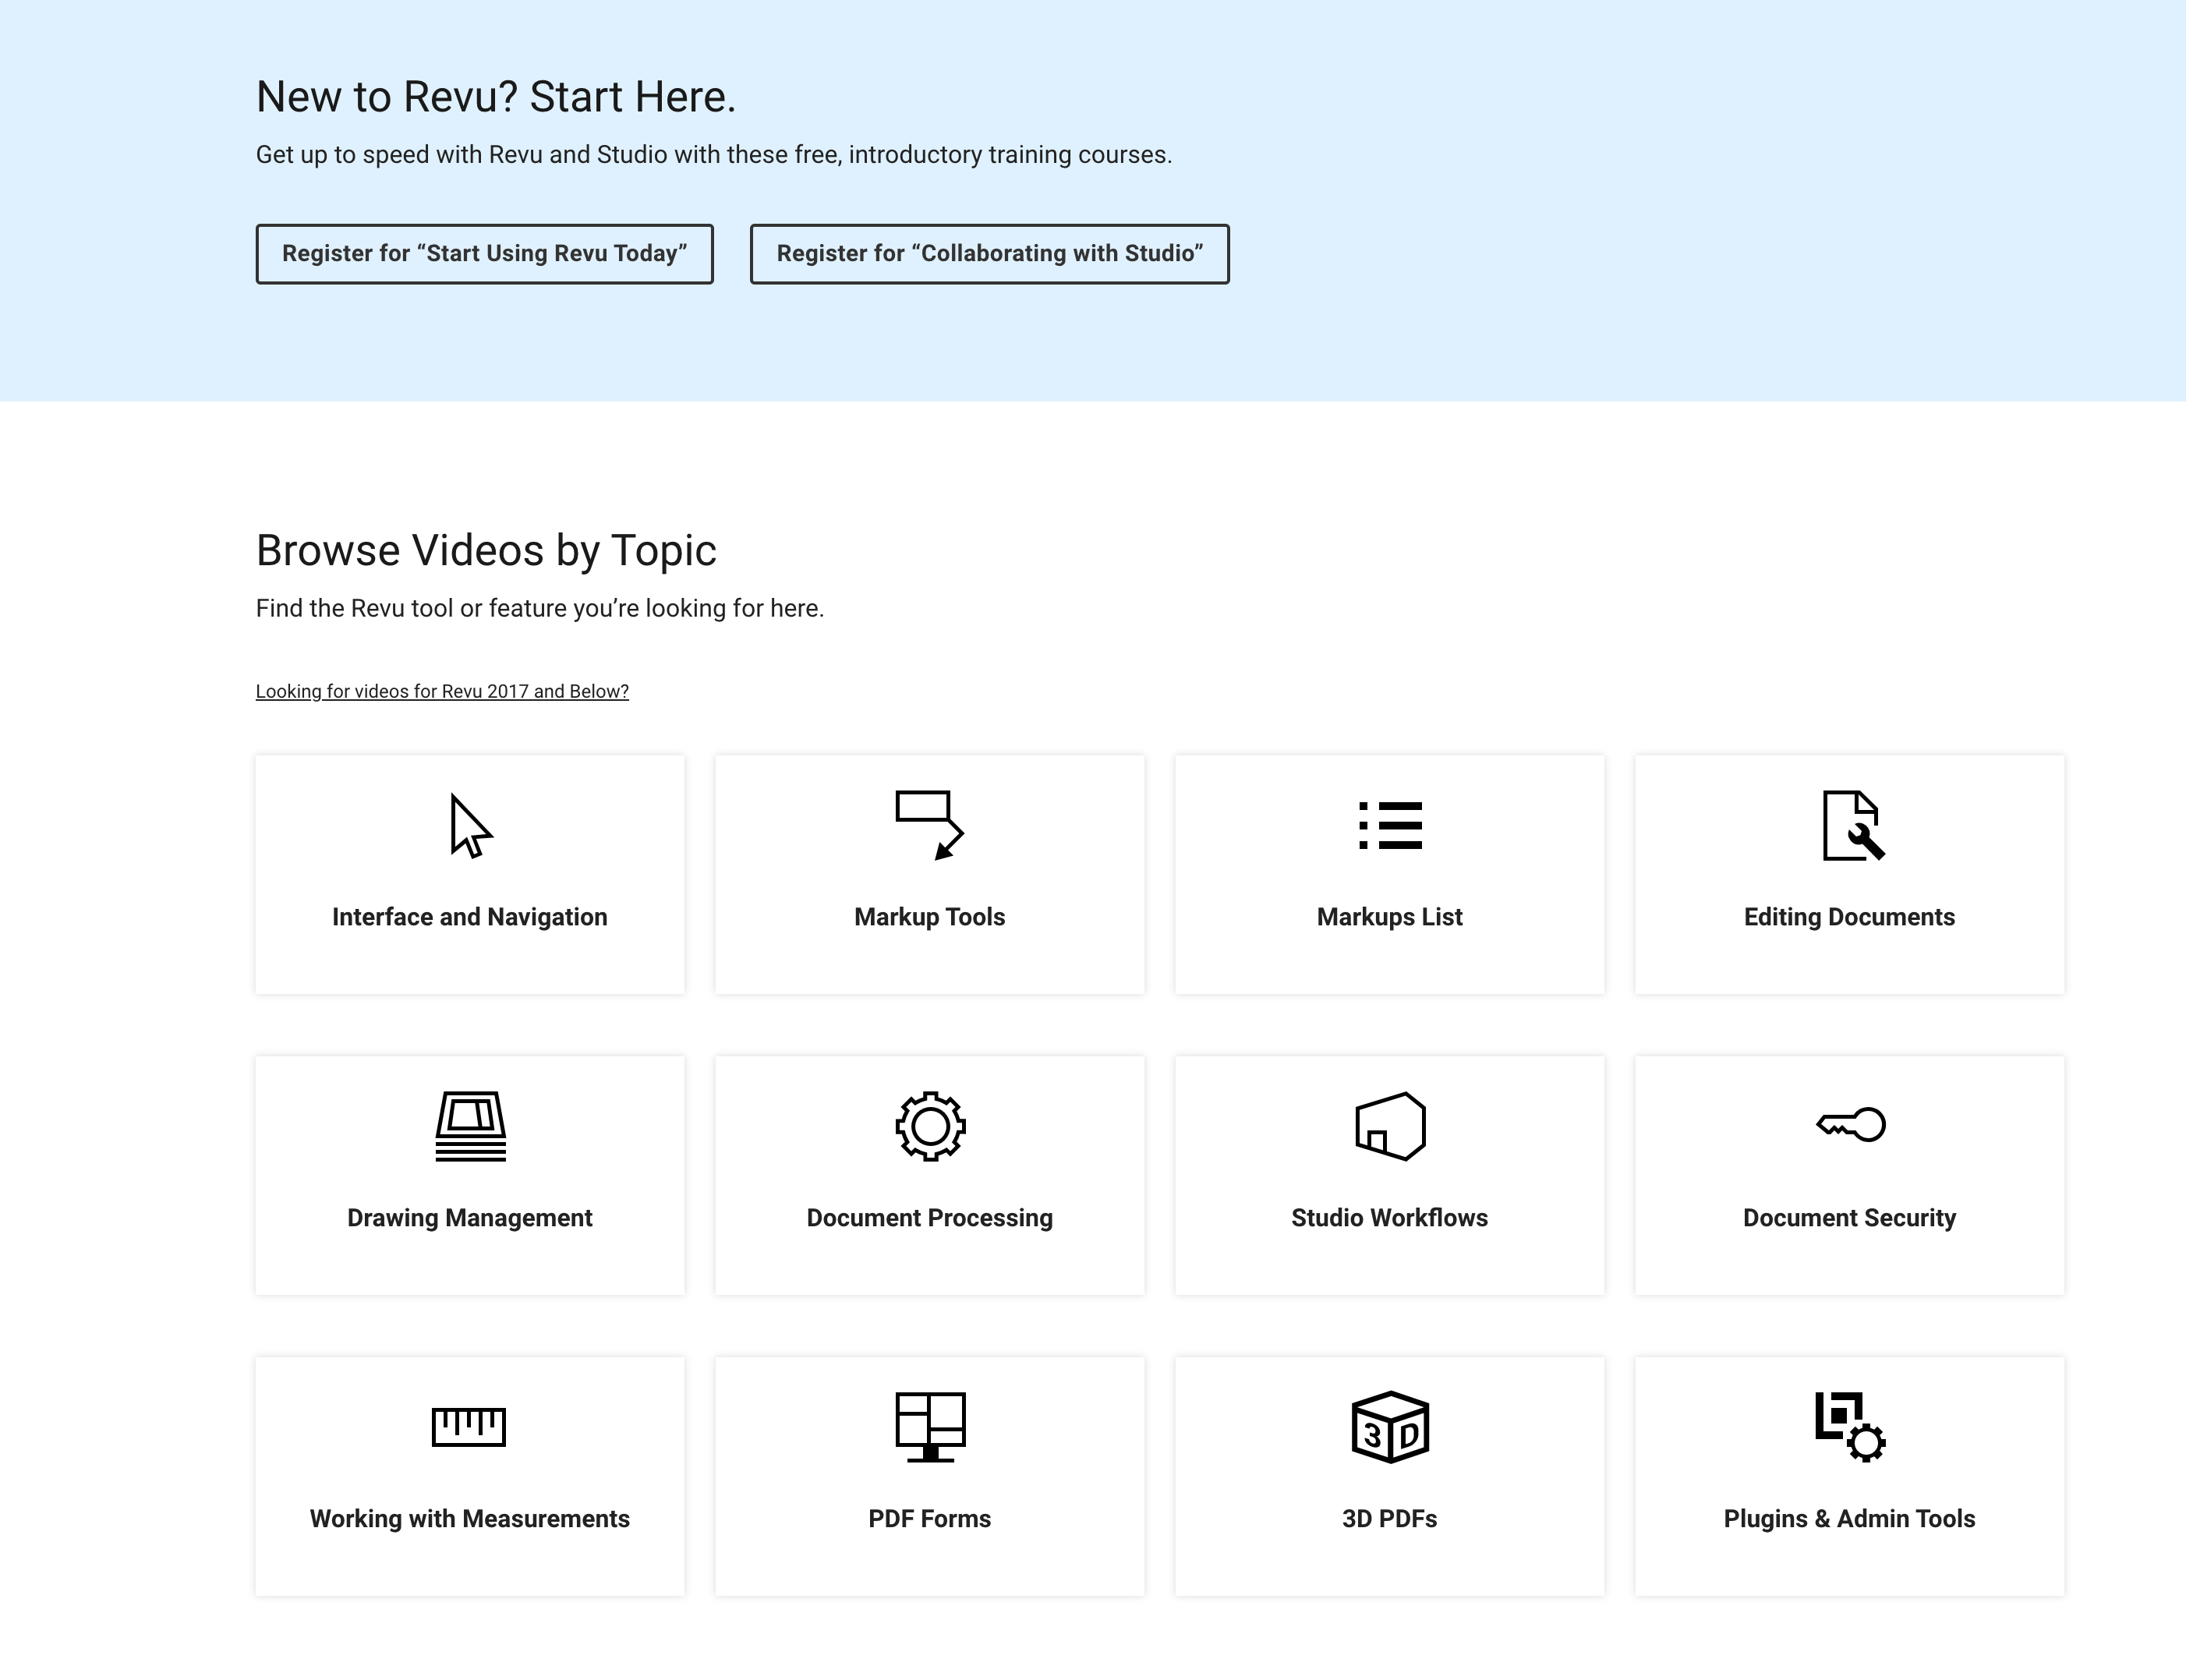Click the Working with Measurements ruler icon
The height and width of the screenshot is (1680, 2186).
click(x=469, y=1427)
